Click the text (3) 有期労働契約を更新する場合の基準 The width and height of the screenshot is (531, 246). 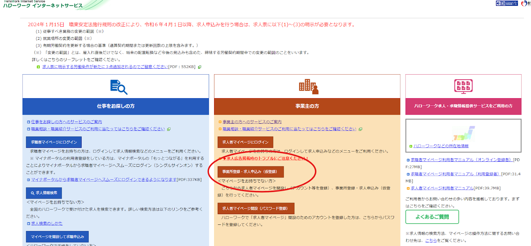[117, 45]
